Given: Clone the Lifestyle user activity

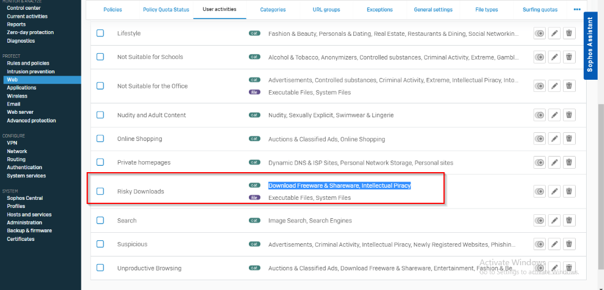Looking at the screenshot, I should pyautogui.click(x=540, y=34).
